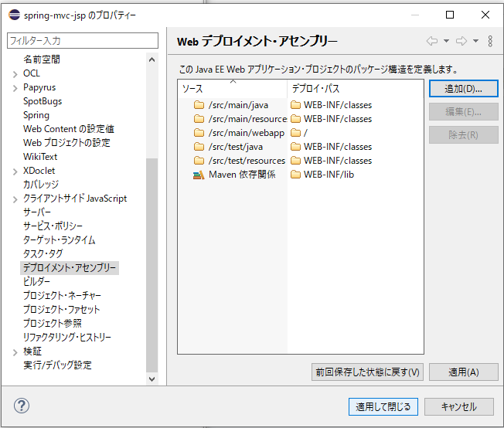Click the folder icon for /src/main/resources
The width and height of the screenshot is (504, 428).
199,119
